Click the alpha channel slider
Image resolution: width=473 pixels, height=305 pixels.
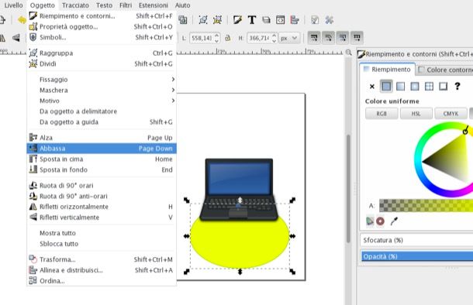(426, 206)
